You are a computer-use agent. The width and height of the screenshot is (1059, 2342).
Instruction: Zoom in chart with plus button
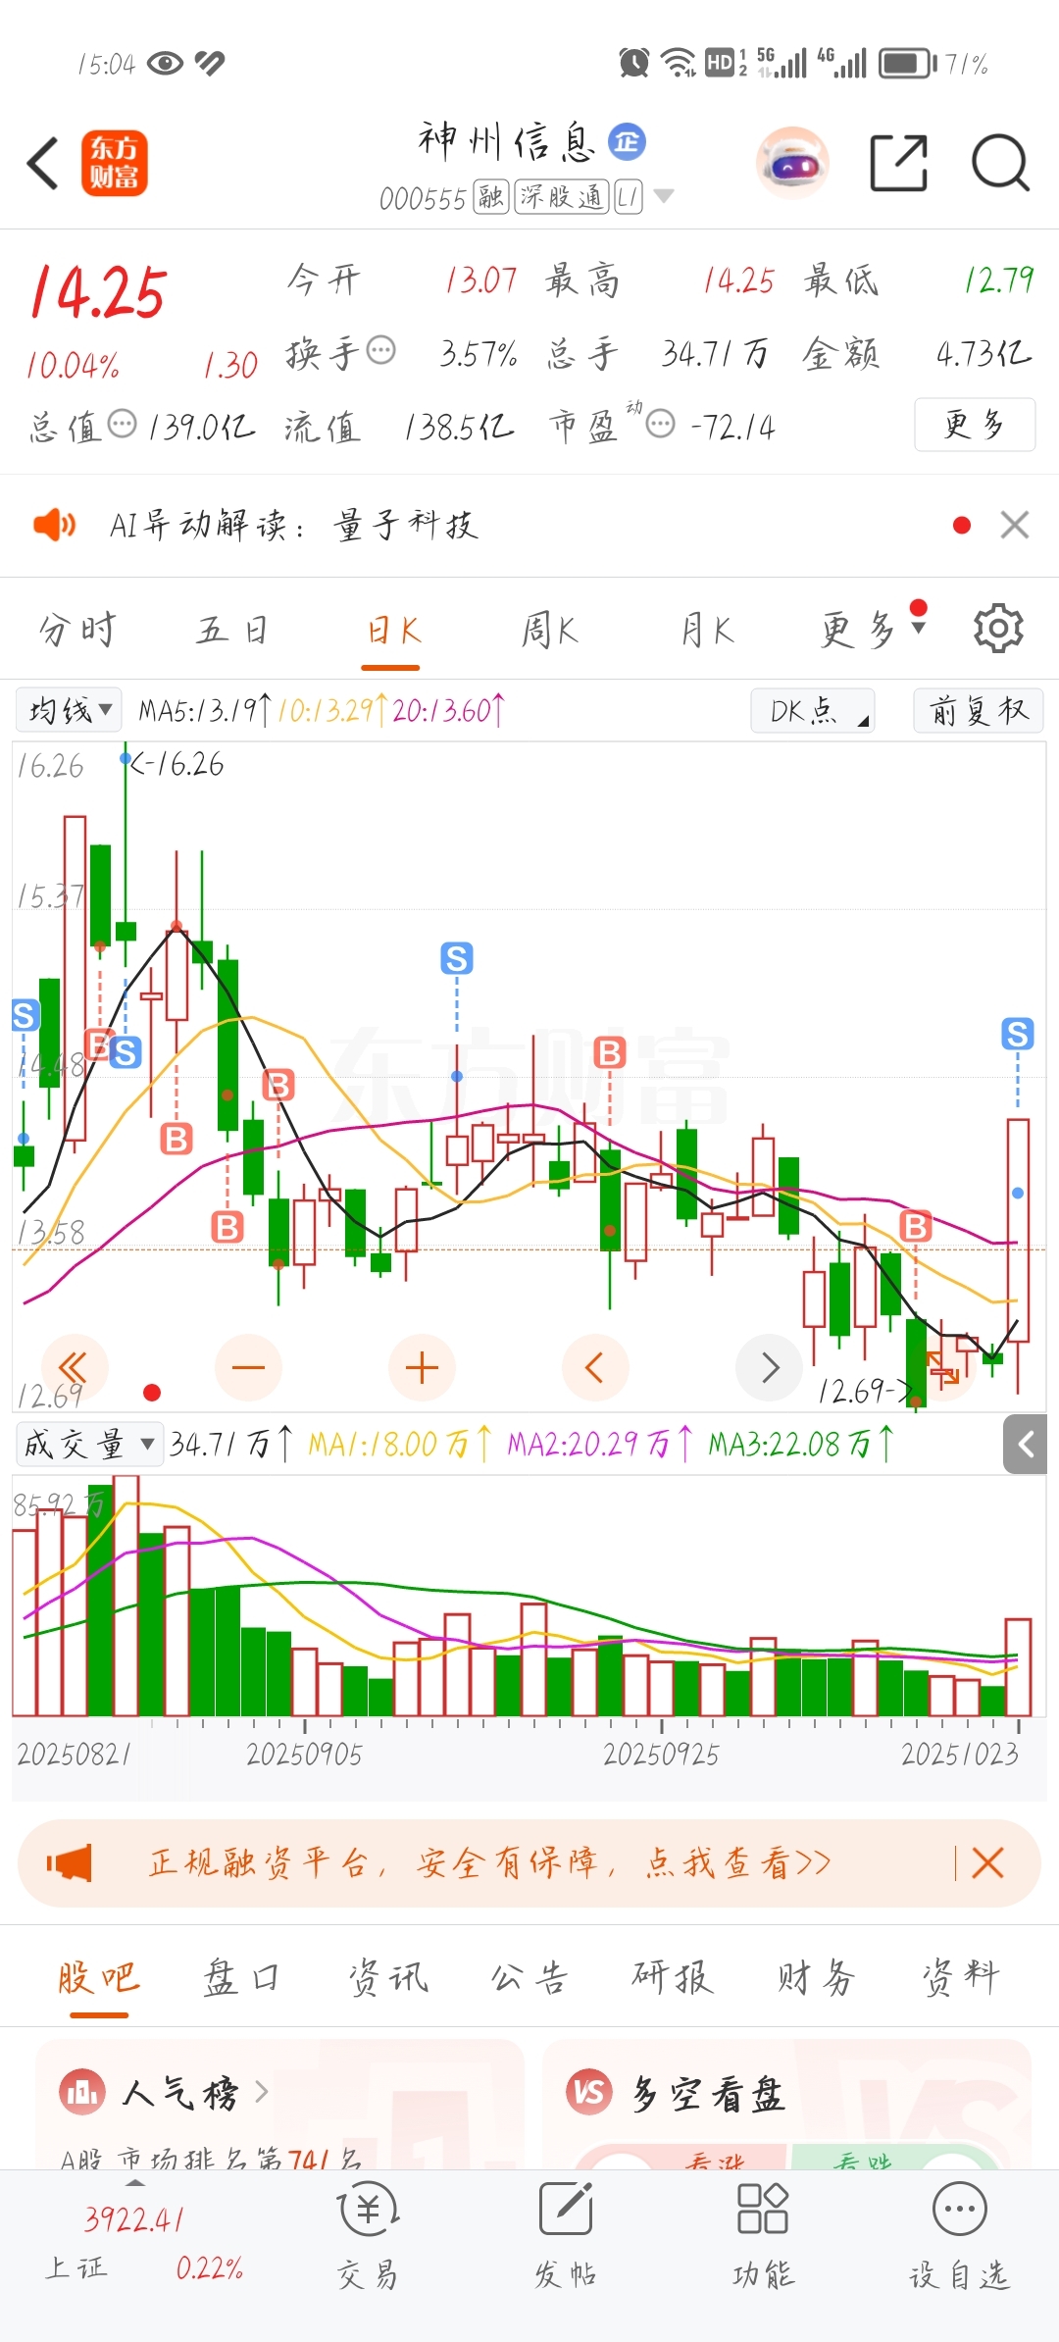tap(422, 1367)
